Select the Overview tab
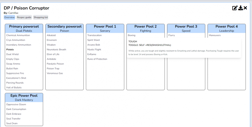The width and height of the screenshot is (252, 127). (9, 17)
